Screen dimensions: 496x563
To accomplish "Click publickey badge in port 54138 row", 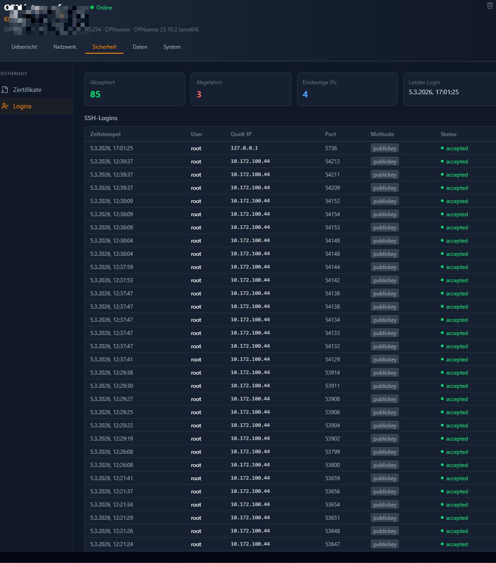I will tap(385, 307).
